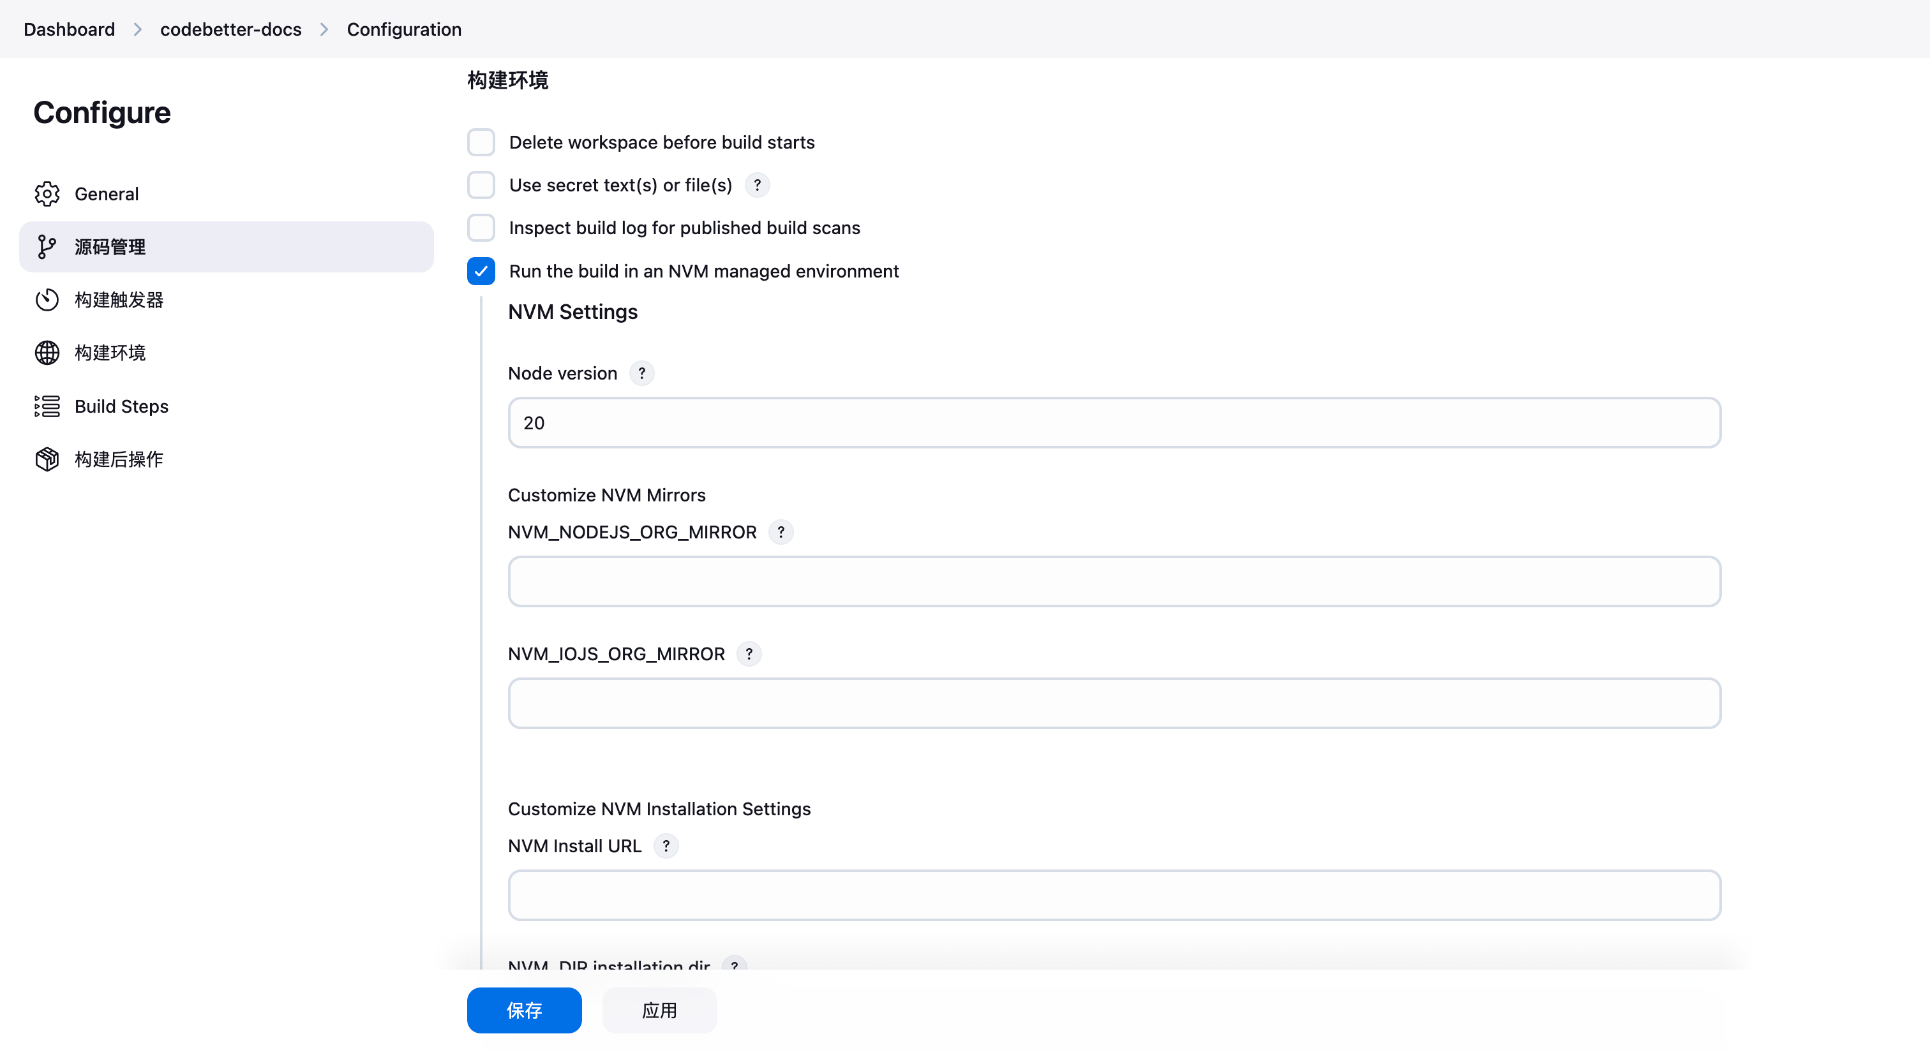The height and width of the screenshot is (1050, 1930).
Task: Open the codebetter-docs breadcrumb link
Action: click(231, 29)
